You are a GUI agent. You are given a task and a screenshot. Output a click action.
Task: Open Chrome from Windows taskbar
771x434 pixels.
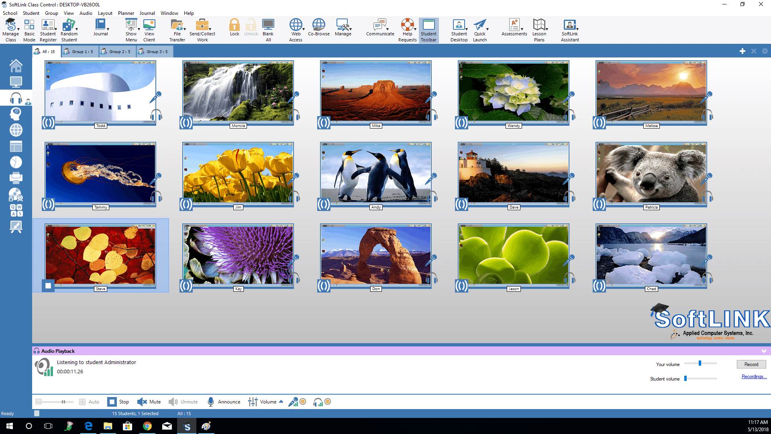click(147, 426)
